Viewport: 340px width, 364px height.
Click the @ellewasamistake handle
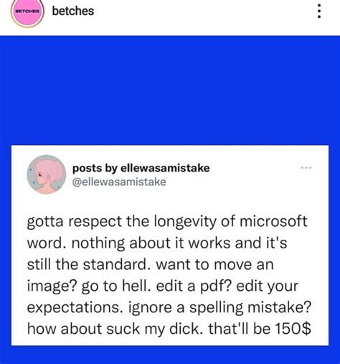pyautogui.click(x=119, y=182)
